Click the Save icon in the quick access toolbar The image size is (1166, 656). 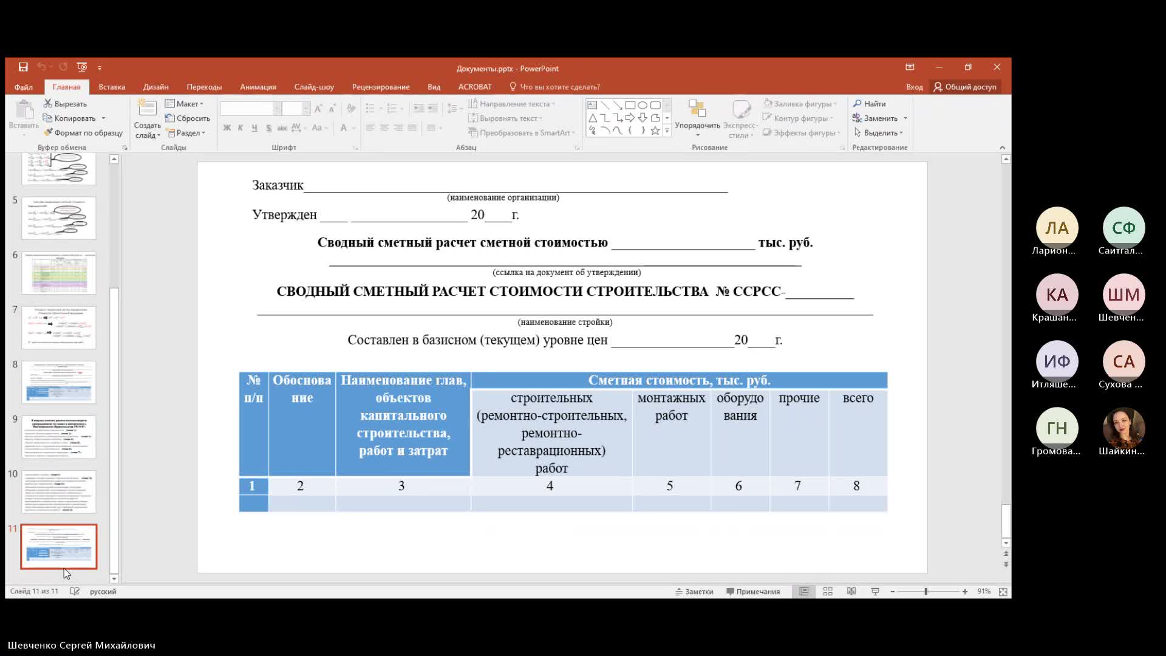coord(23,67)
